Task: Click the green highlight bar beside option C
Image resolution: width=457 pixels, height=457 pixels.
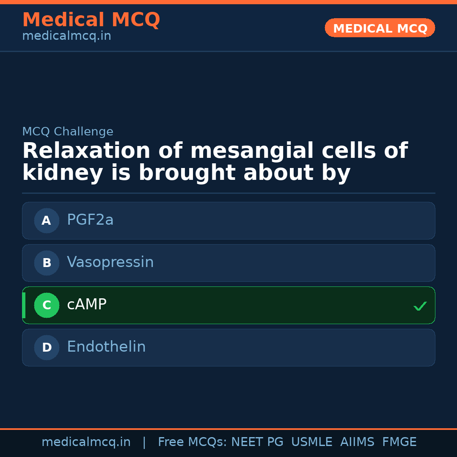Action: click(23, 305)
